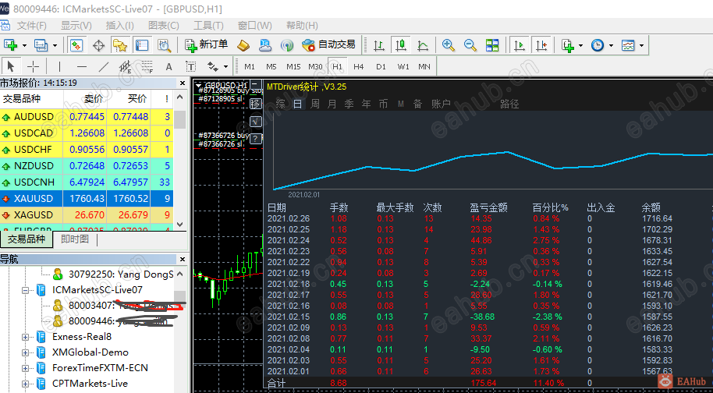Viewport: 713px width, 393px height.
Task: Open the 帮助(H) menu
Action: (x=302, y=26)
